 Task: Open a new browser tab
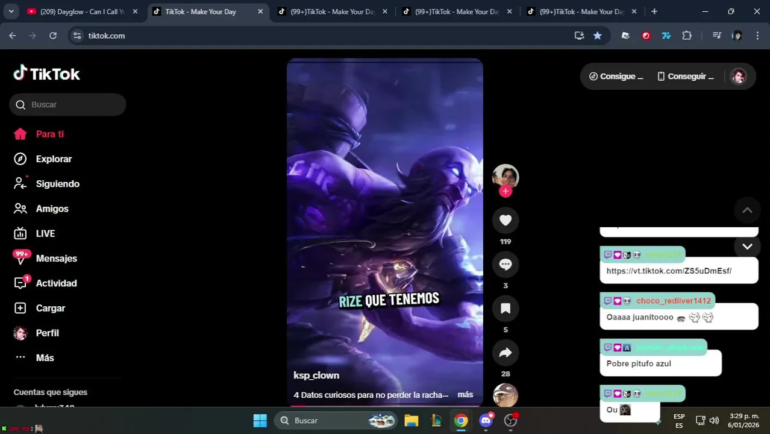click(654, 11)
